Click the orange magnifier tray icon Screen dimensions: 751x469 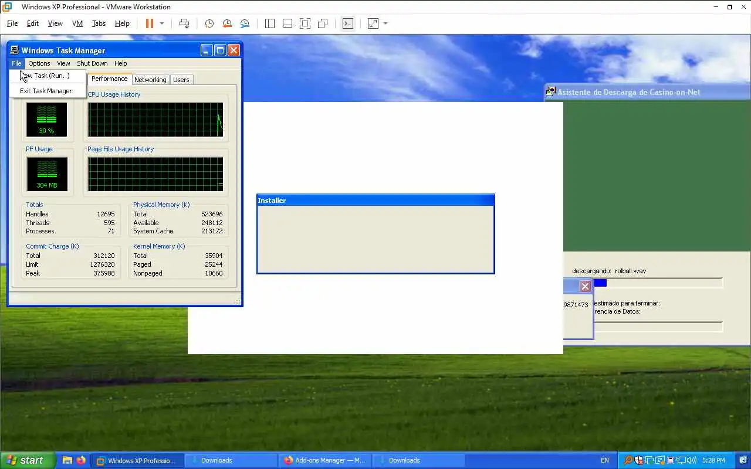pos(628,460)
